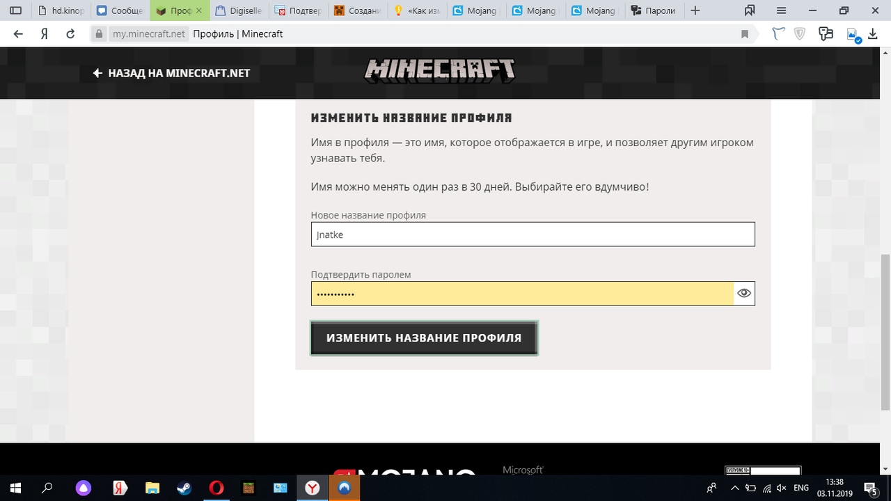Screen dimensions: 891x501
Task: Open the translator extension icon
Action: [826, 33]
